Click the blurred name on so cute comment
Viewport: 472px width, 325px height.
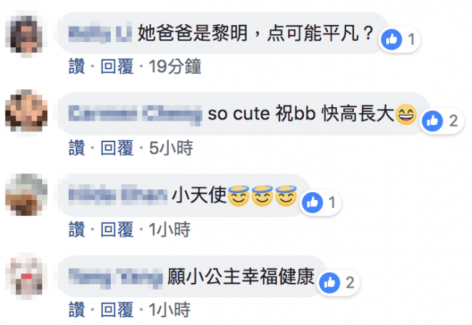pyautogui.click(x=135, y=115)
